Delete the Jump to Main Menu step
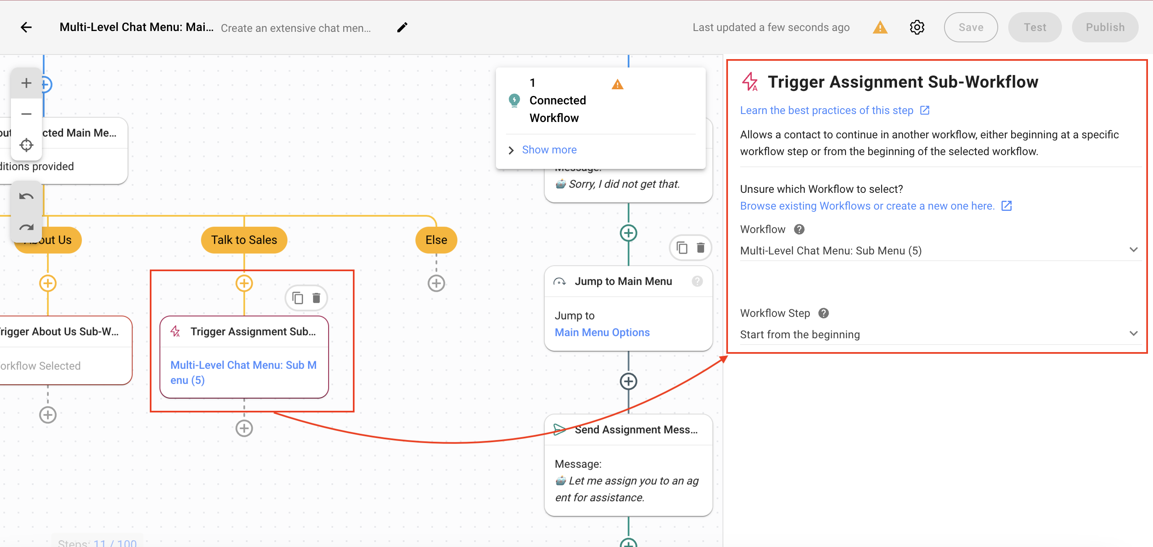The height and width of the screenshot is (547, 1153). click(700, 247)
